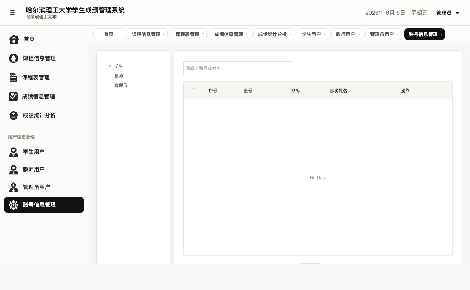Click the 操作 column header

pos(405,91)
